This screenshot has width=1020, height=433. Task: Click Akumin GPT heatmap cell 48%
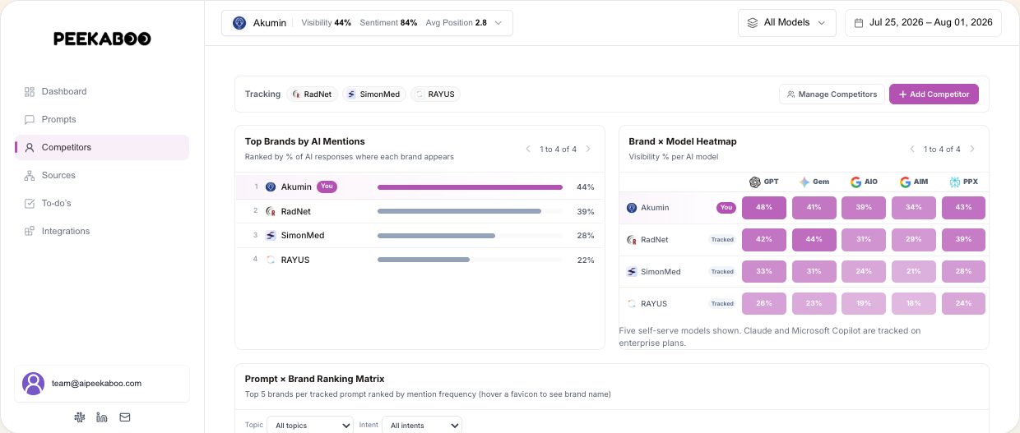point(764,208)
